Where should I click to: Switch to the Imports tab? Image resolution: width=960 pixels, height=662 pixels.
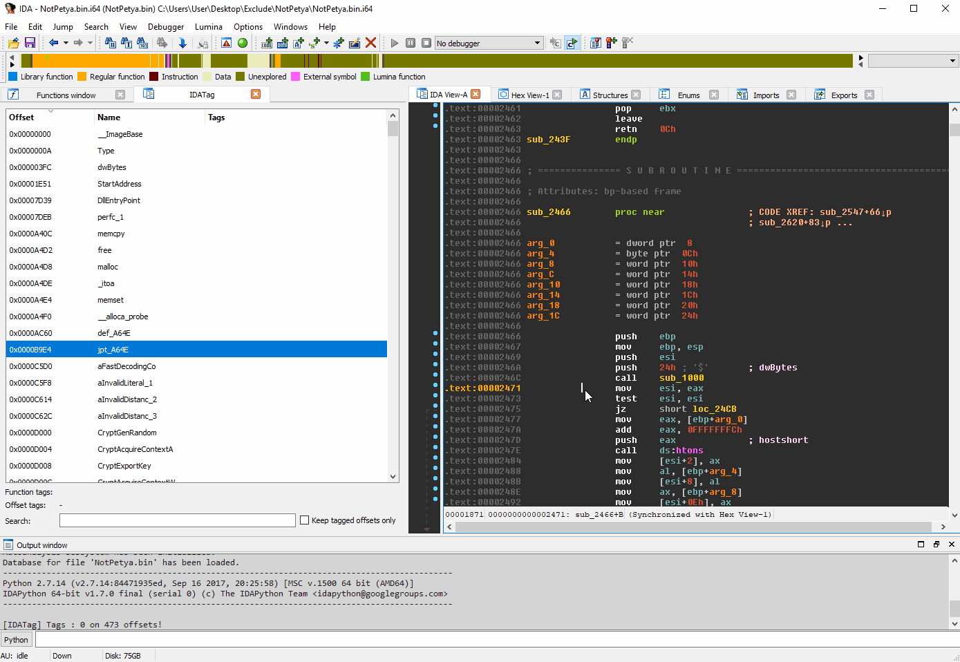coord(765,95)
